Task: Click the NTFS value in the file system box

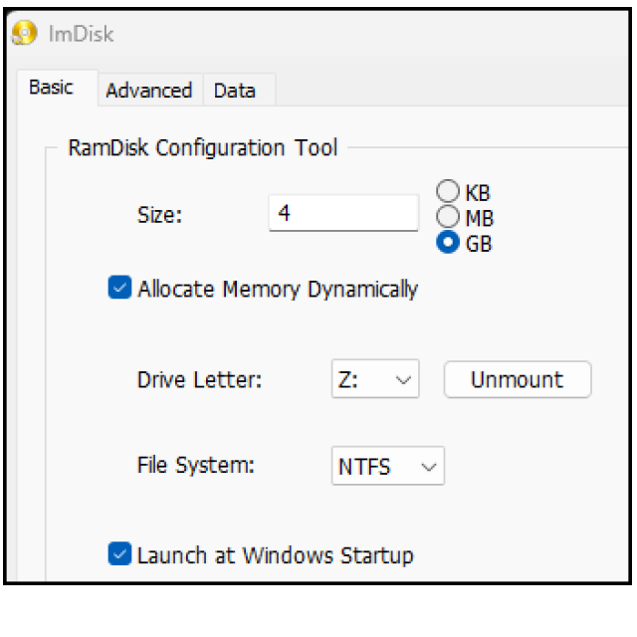Action: (364, 467)
